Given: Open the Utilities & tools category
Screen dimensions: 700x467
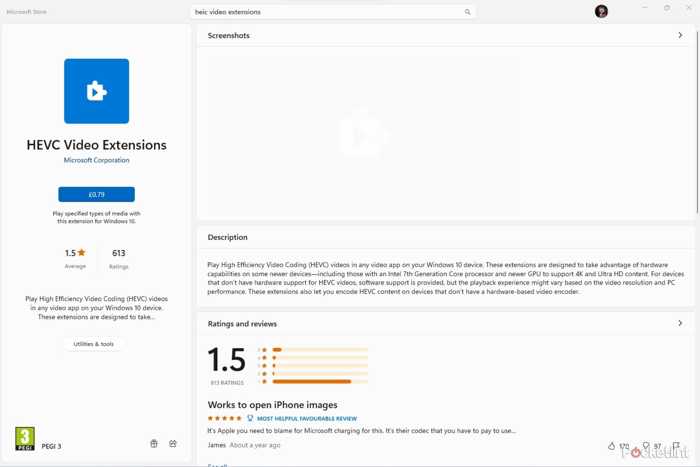Looking at the screenshot, I should click(94, 344).
